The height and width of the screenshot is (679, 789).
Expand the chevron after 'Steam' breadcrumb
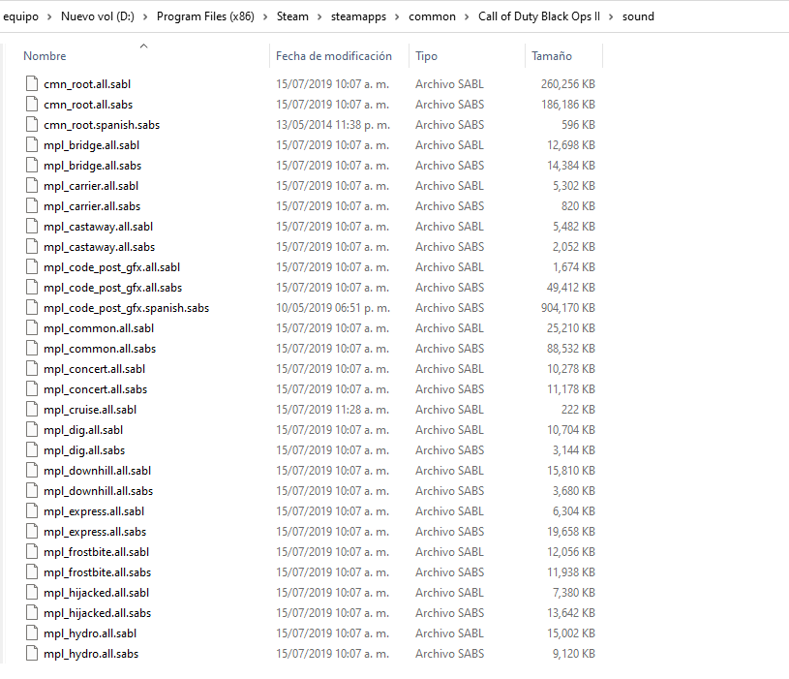(319, 16)
